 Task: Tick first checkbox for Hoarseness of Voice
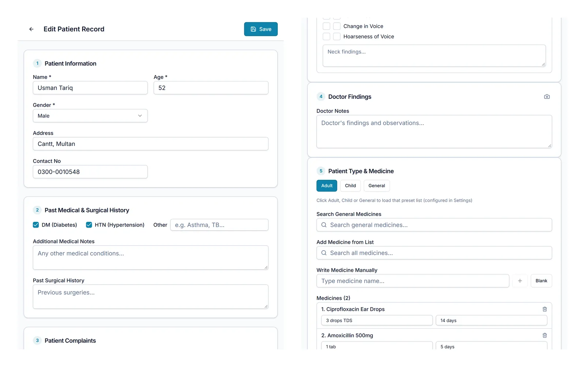pyautogui.click(x=327, y=36)
